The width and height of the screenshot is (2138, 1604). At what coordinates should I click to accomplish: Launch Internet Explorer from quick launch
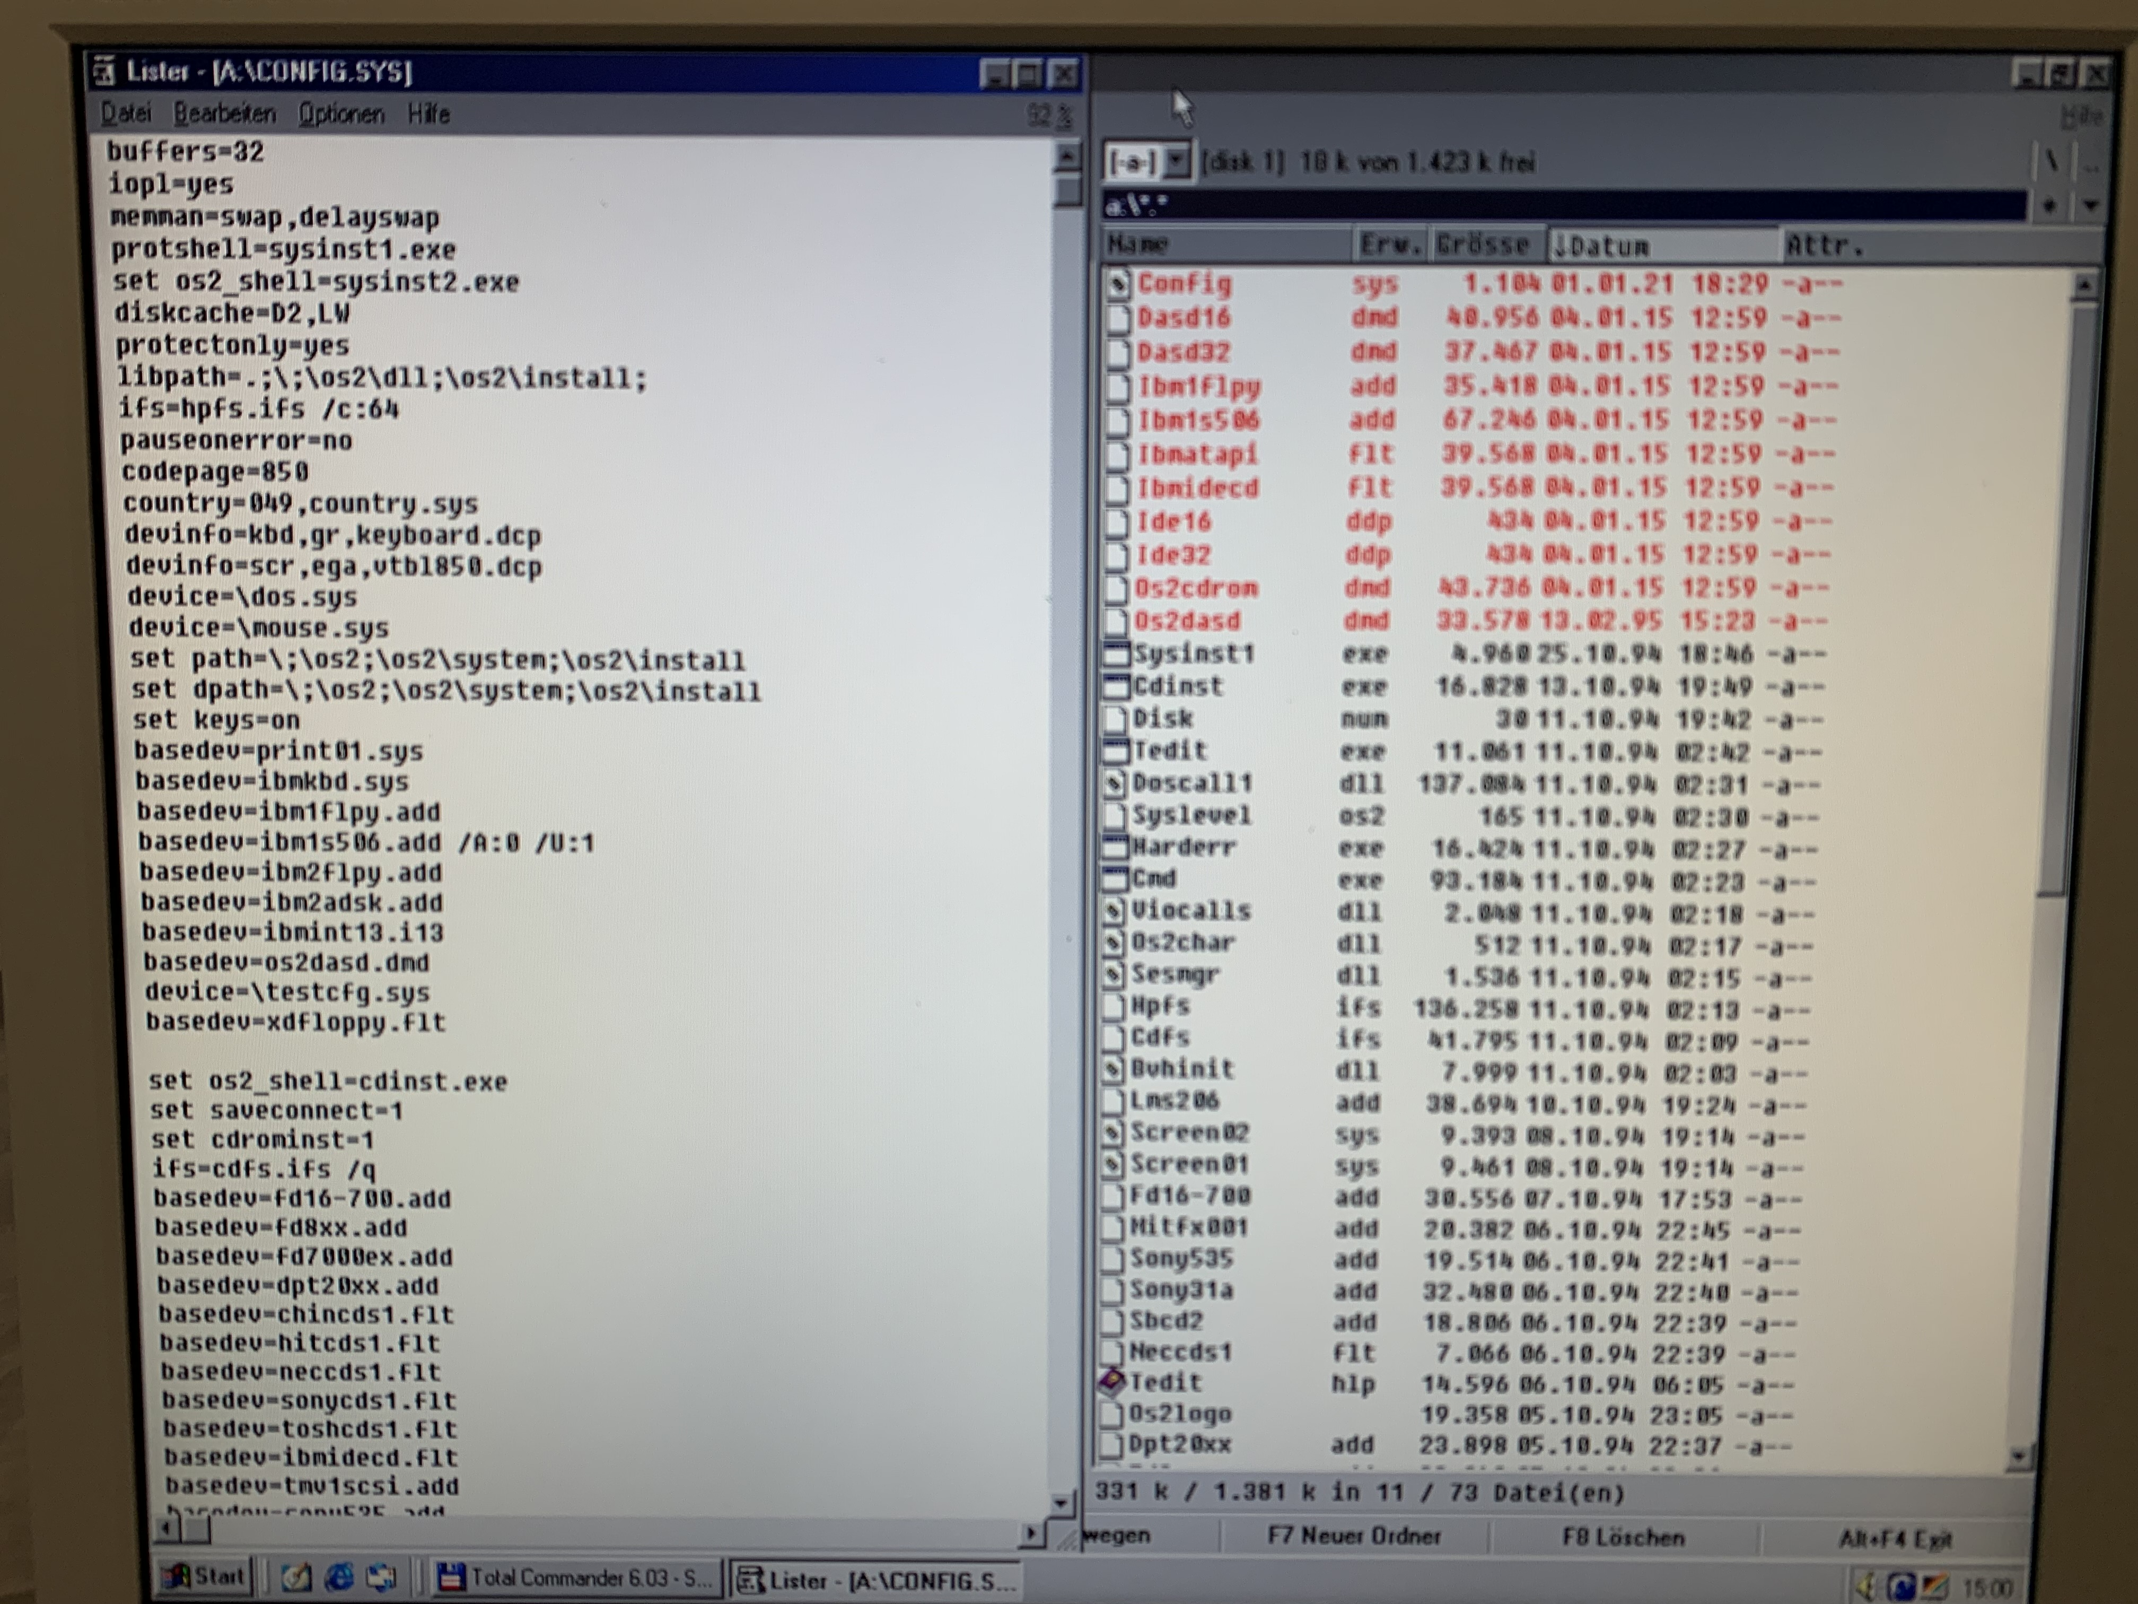click(x=338, y=1578)
